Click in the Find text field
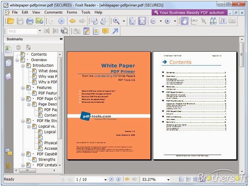Viewport: 249px width, 187px height. (x=22, y=31)
